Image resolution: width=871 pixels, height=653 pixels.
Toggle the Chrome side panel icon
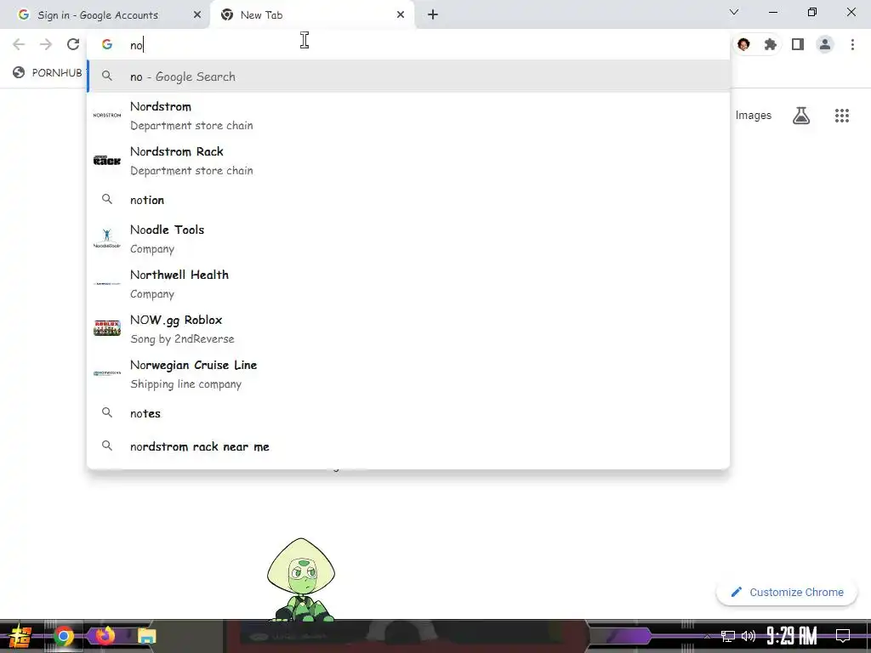[x=798, y=44]
